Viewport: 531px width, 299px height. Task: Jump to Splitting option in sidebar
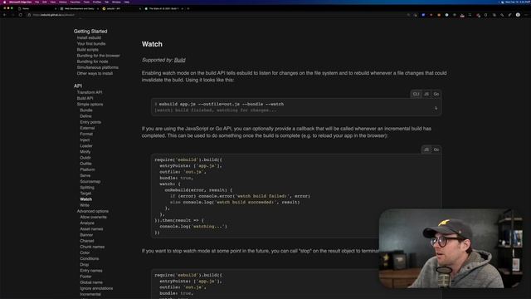(x=87, y=188)
